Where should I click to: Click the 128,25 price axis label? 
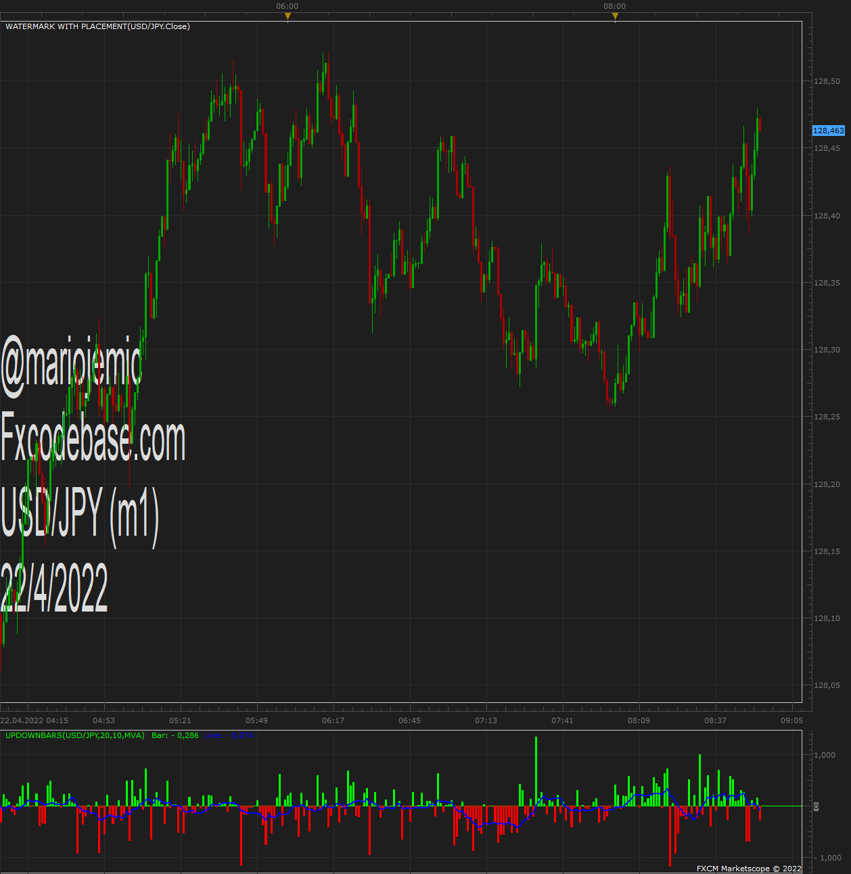[827, 417]
